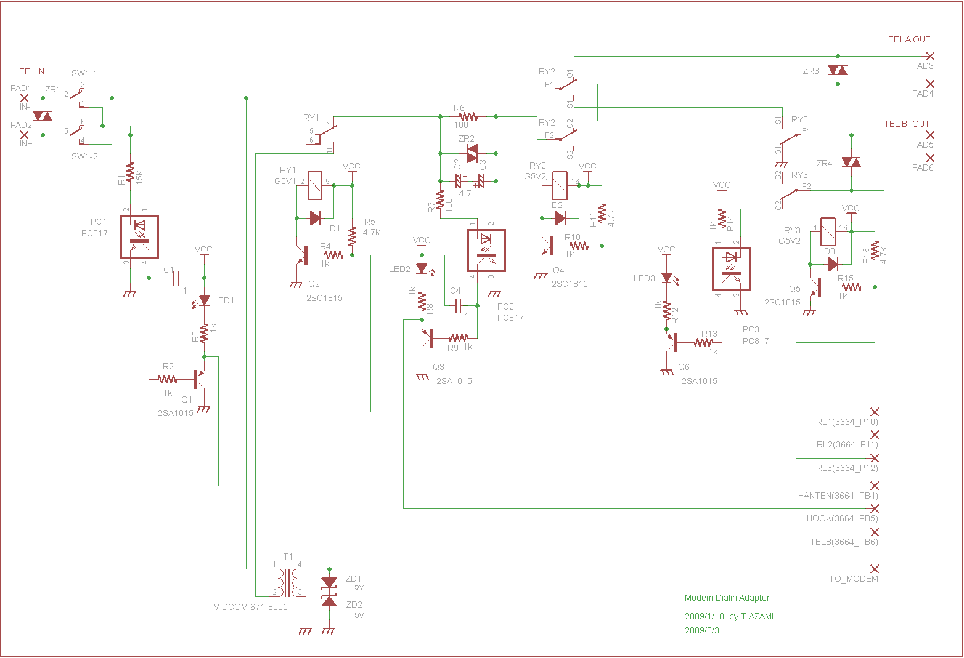The image size is (964, 658).
Task: Click the "Modem Dialin Adaptor" title text
Action: click(x=727, y=598)
